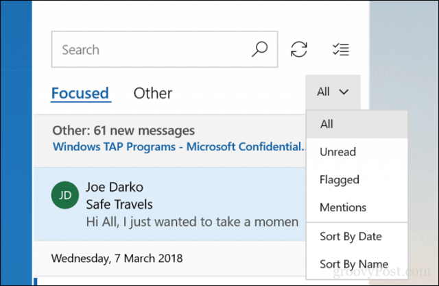The height and width of the screenshot is (286, 439).
Task: Filter messages by Flagged
Action: (357, 179)
